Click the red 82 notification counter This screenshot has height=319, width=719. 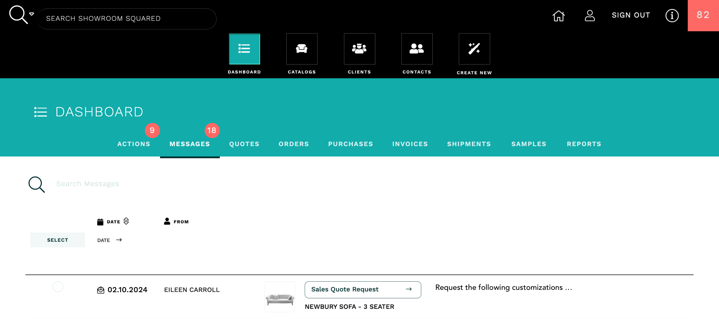[703, 15]
